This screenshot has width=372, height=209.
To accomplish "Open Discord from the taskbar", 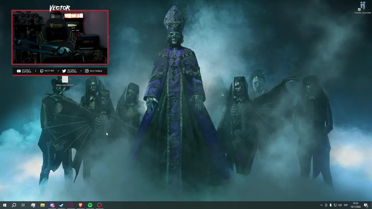I will (x=52, y=205).
